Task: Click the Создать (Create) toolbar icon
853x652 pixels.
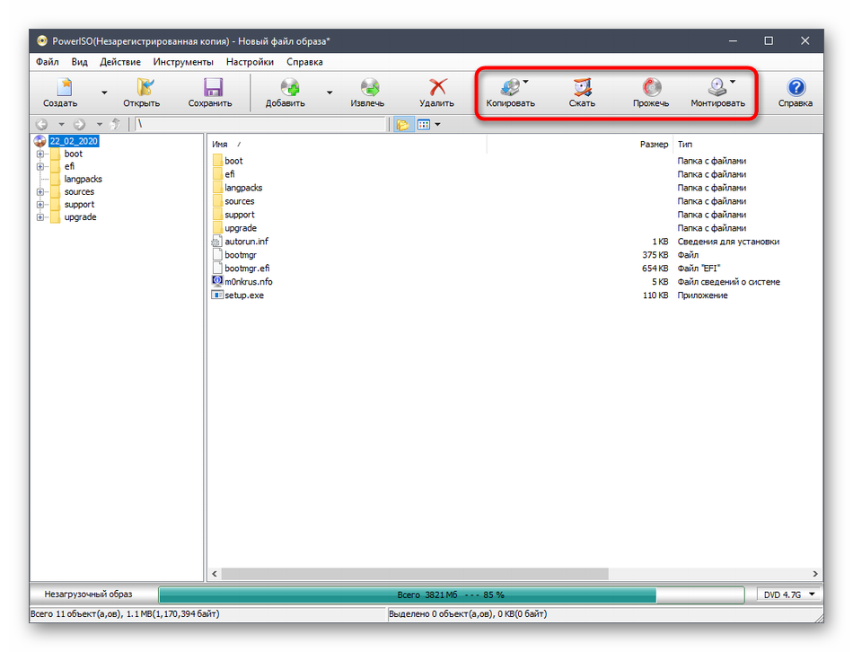Action: (60, 93)
